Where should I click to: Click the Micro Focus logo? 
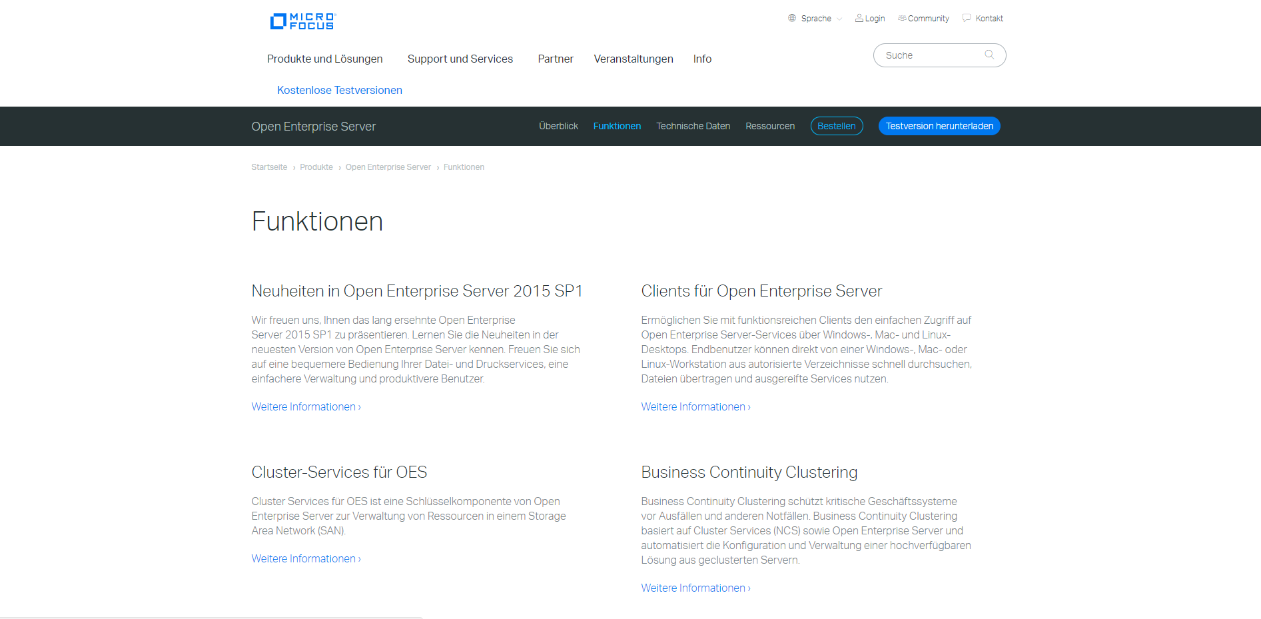click(x=303, y=21)
